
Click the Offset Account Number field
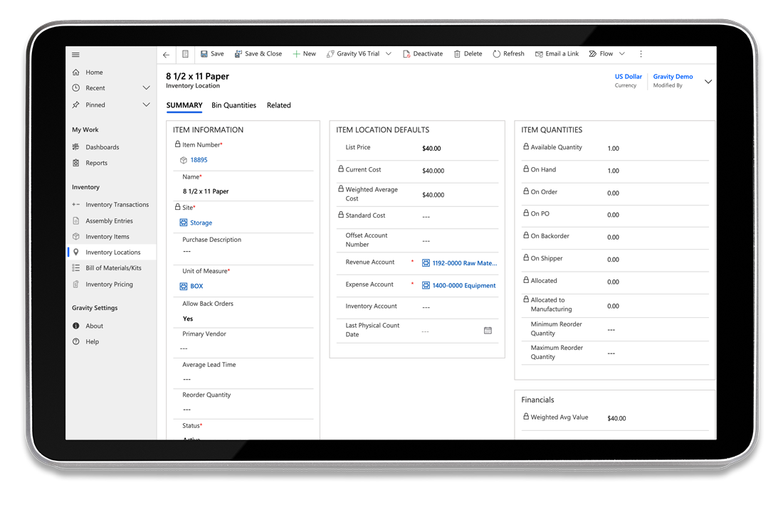(459, 241)
